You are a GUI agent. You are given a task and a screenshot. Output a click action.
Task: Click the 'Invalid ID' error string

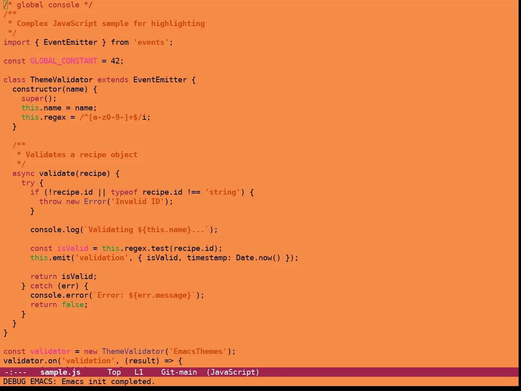pos(138,202)
